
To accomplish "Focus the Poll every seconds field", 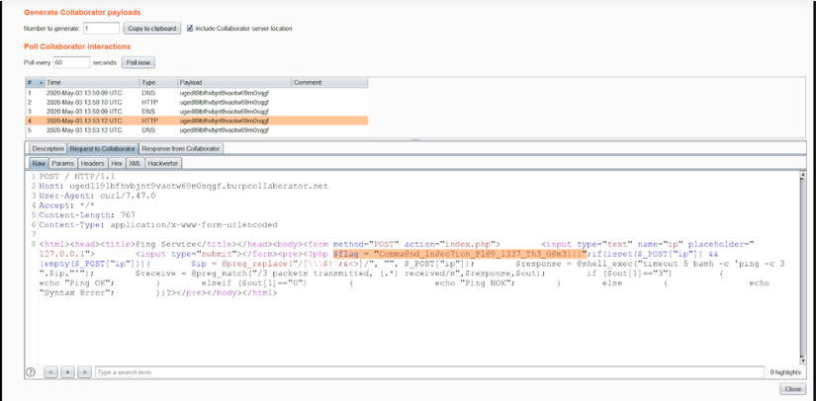I will pyautogui.click(x=71, y=62).
